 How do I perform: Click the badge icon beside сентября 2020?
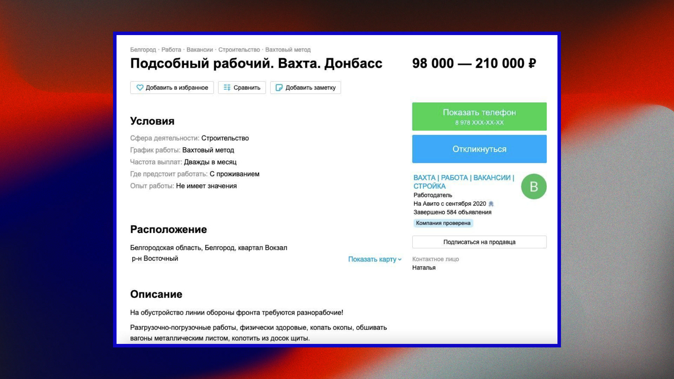click(x=491, y=204)
